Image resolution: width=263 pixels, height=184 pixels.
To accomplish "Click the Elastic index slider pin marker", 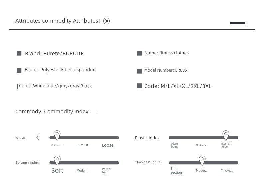I will 226,135.
